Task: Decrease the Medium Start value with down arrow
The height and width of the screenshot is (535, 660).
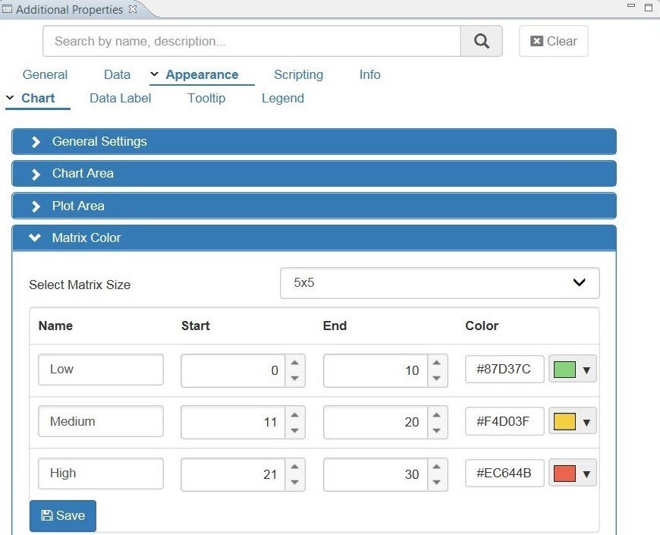Action: [294, 430]
